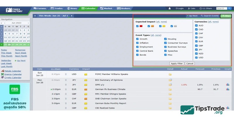
Task: Toggle the Inflation event type checkbox
Action: 137,43
